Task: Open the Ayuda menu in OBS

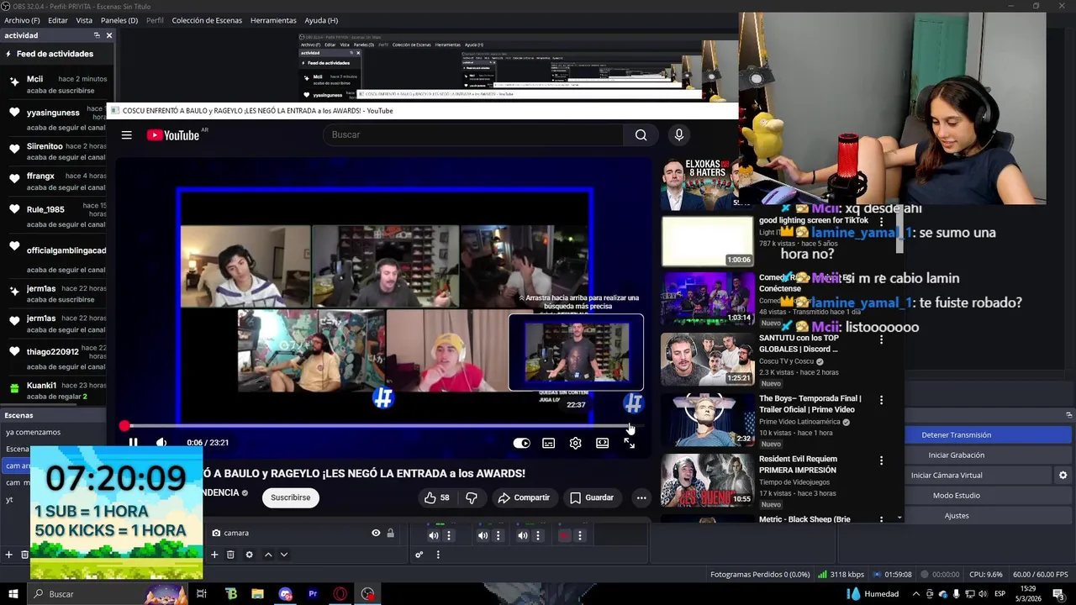Action: pos(321,20)
